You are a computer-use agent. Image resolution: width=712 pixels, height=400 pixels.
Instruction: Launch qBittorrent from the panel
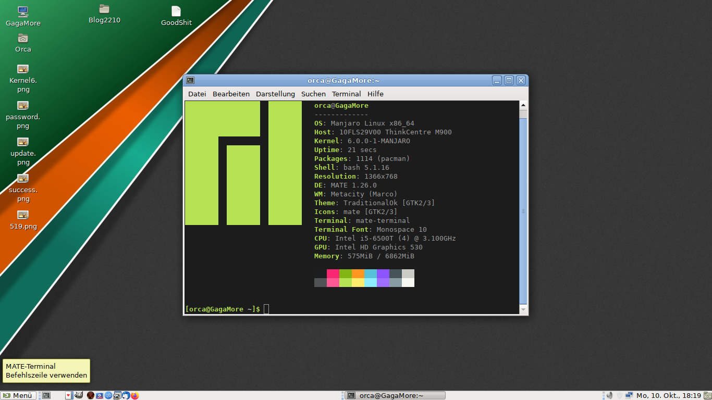108,395
